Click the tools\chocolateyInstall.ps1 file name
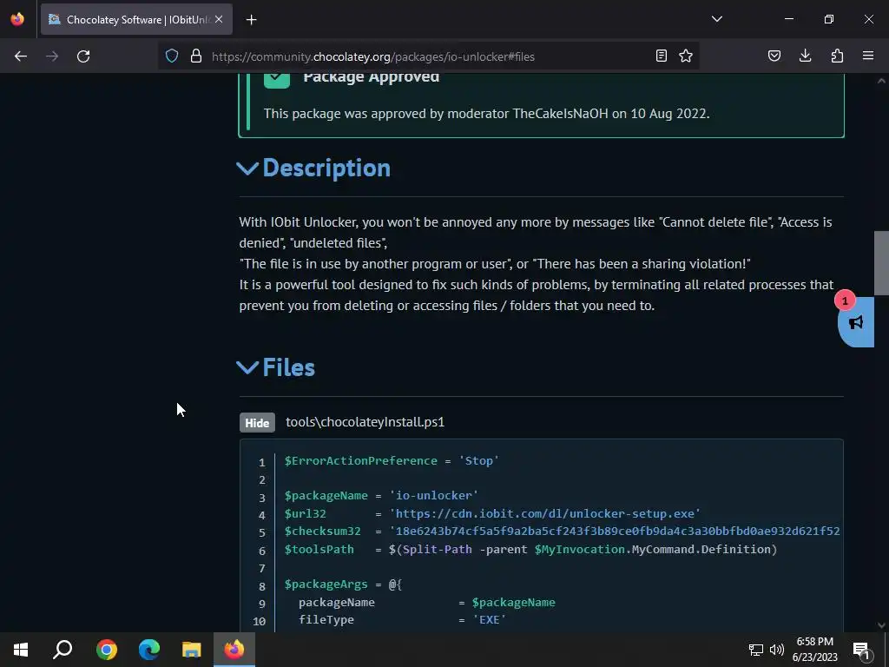Viewport: 889px width, 667px height. click(365, 422)
